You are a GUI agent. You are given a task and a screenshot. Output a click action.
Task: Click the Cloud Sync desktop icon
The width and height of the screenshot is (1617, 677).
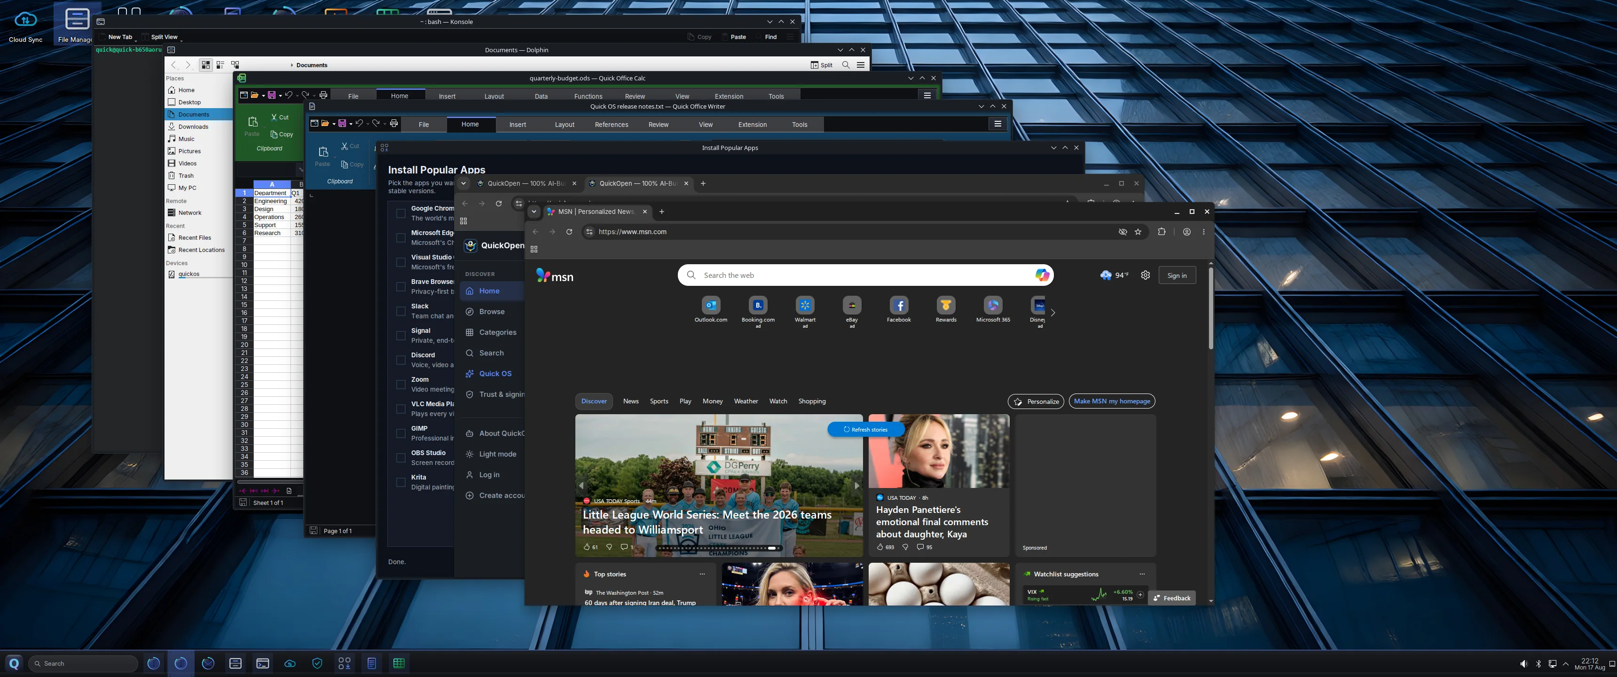click(26, 25)
